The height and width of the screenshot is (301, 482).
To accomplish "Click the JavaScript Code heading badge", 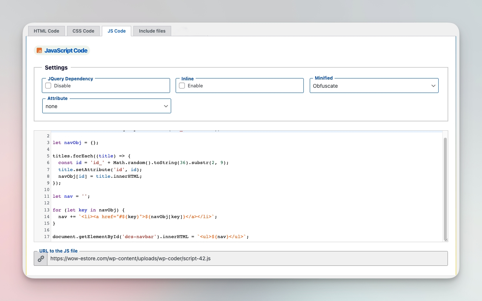I will (62, 51).
